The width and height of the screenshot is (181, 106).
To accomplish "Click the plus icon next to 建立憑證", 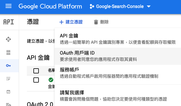I will coord(61,22).
